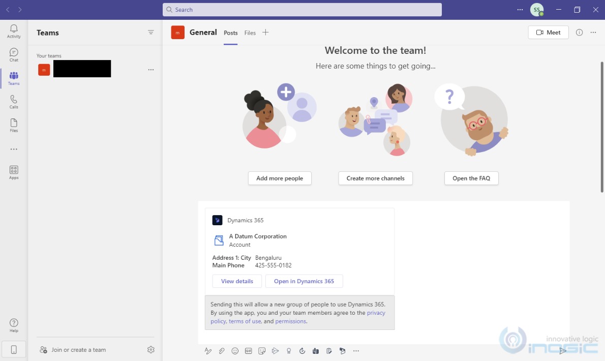Image resolution: width=605 pixels, height=361 pixels.
Task: Open Settings and more in title bar
Action: coord(520,10)
